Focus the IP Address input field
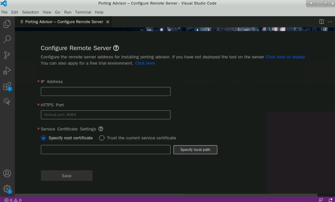 [x=106, y=92]
